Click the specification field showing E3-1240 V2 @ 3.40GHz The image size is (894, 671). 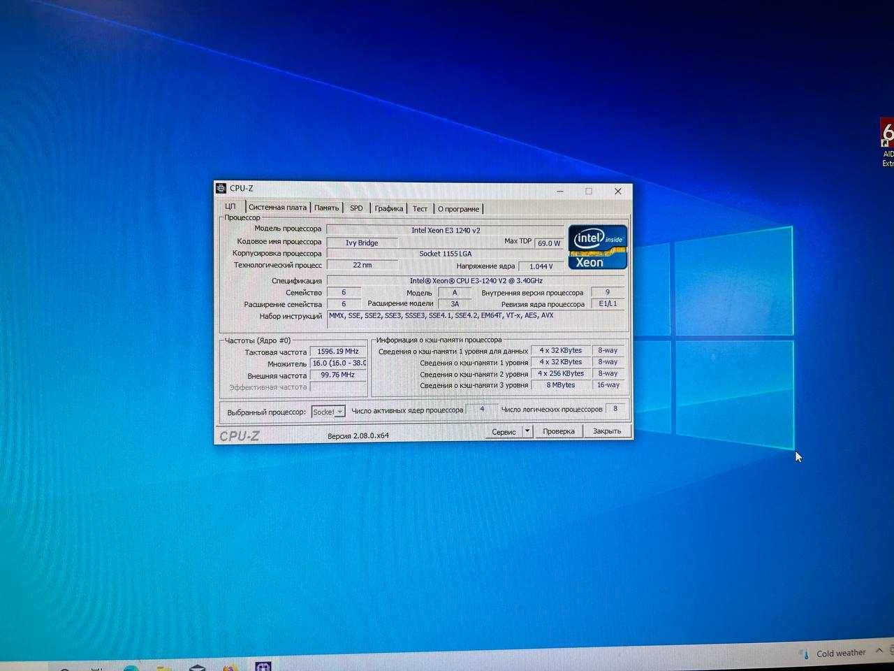(x=476, y=280)
